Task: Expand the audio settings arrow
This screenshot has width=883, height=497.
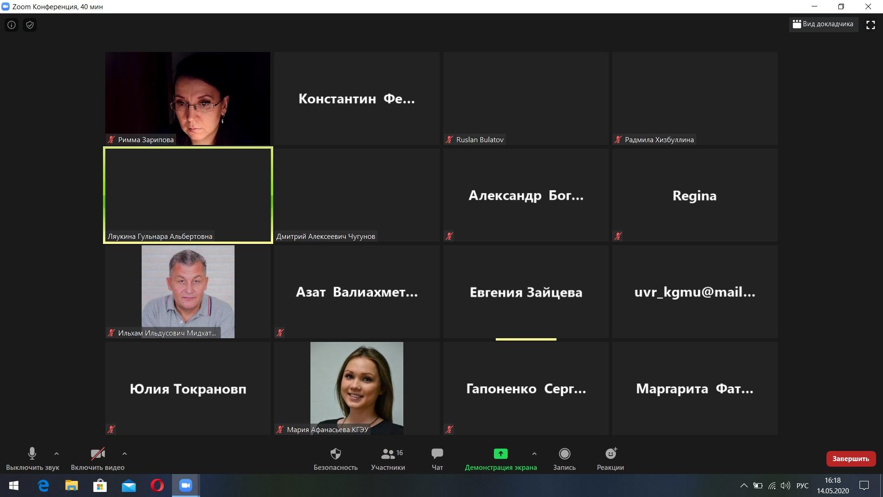Action: (x=57, y=454)
